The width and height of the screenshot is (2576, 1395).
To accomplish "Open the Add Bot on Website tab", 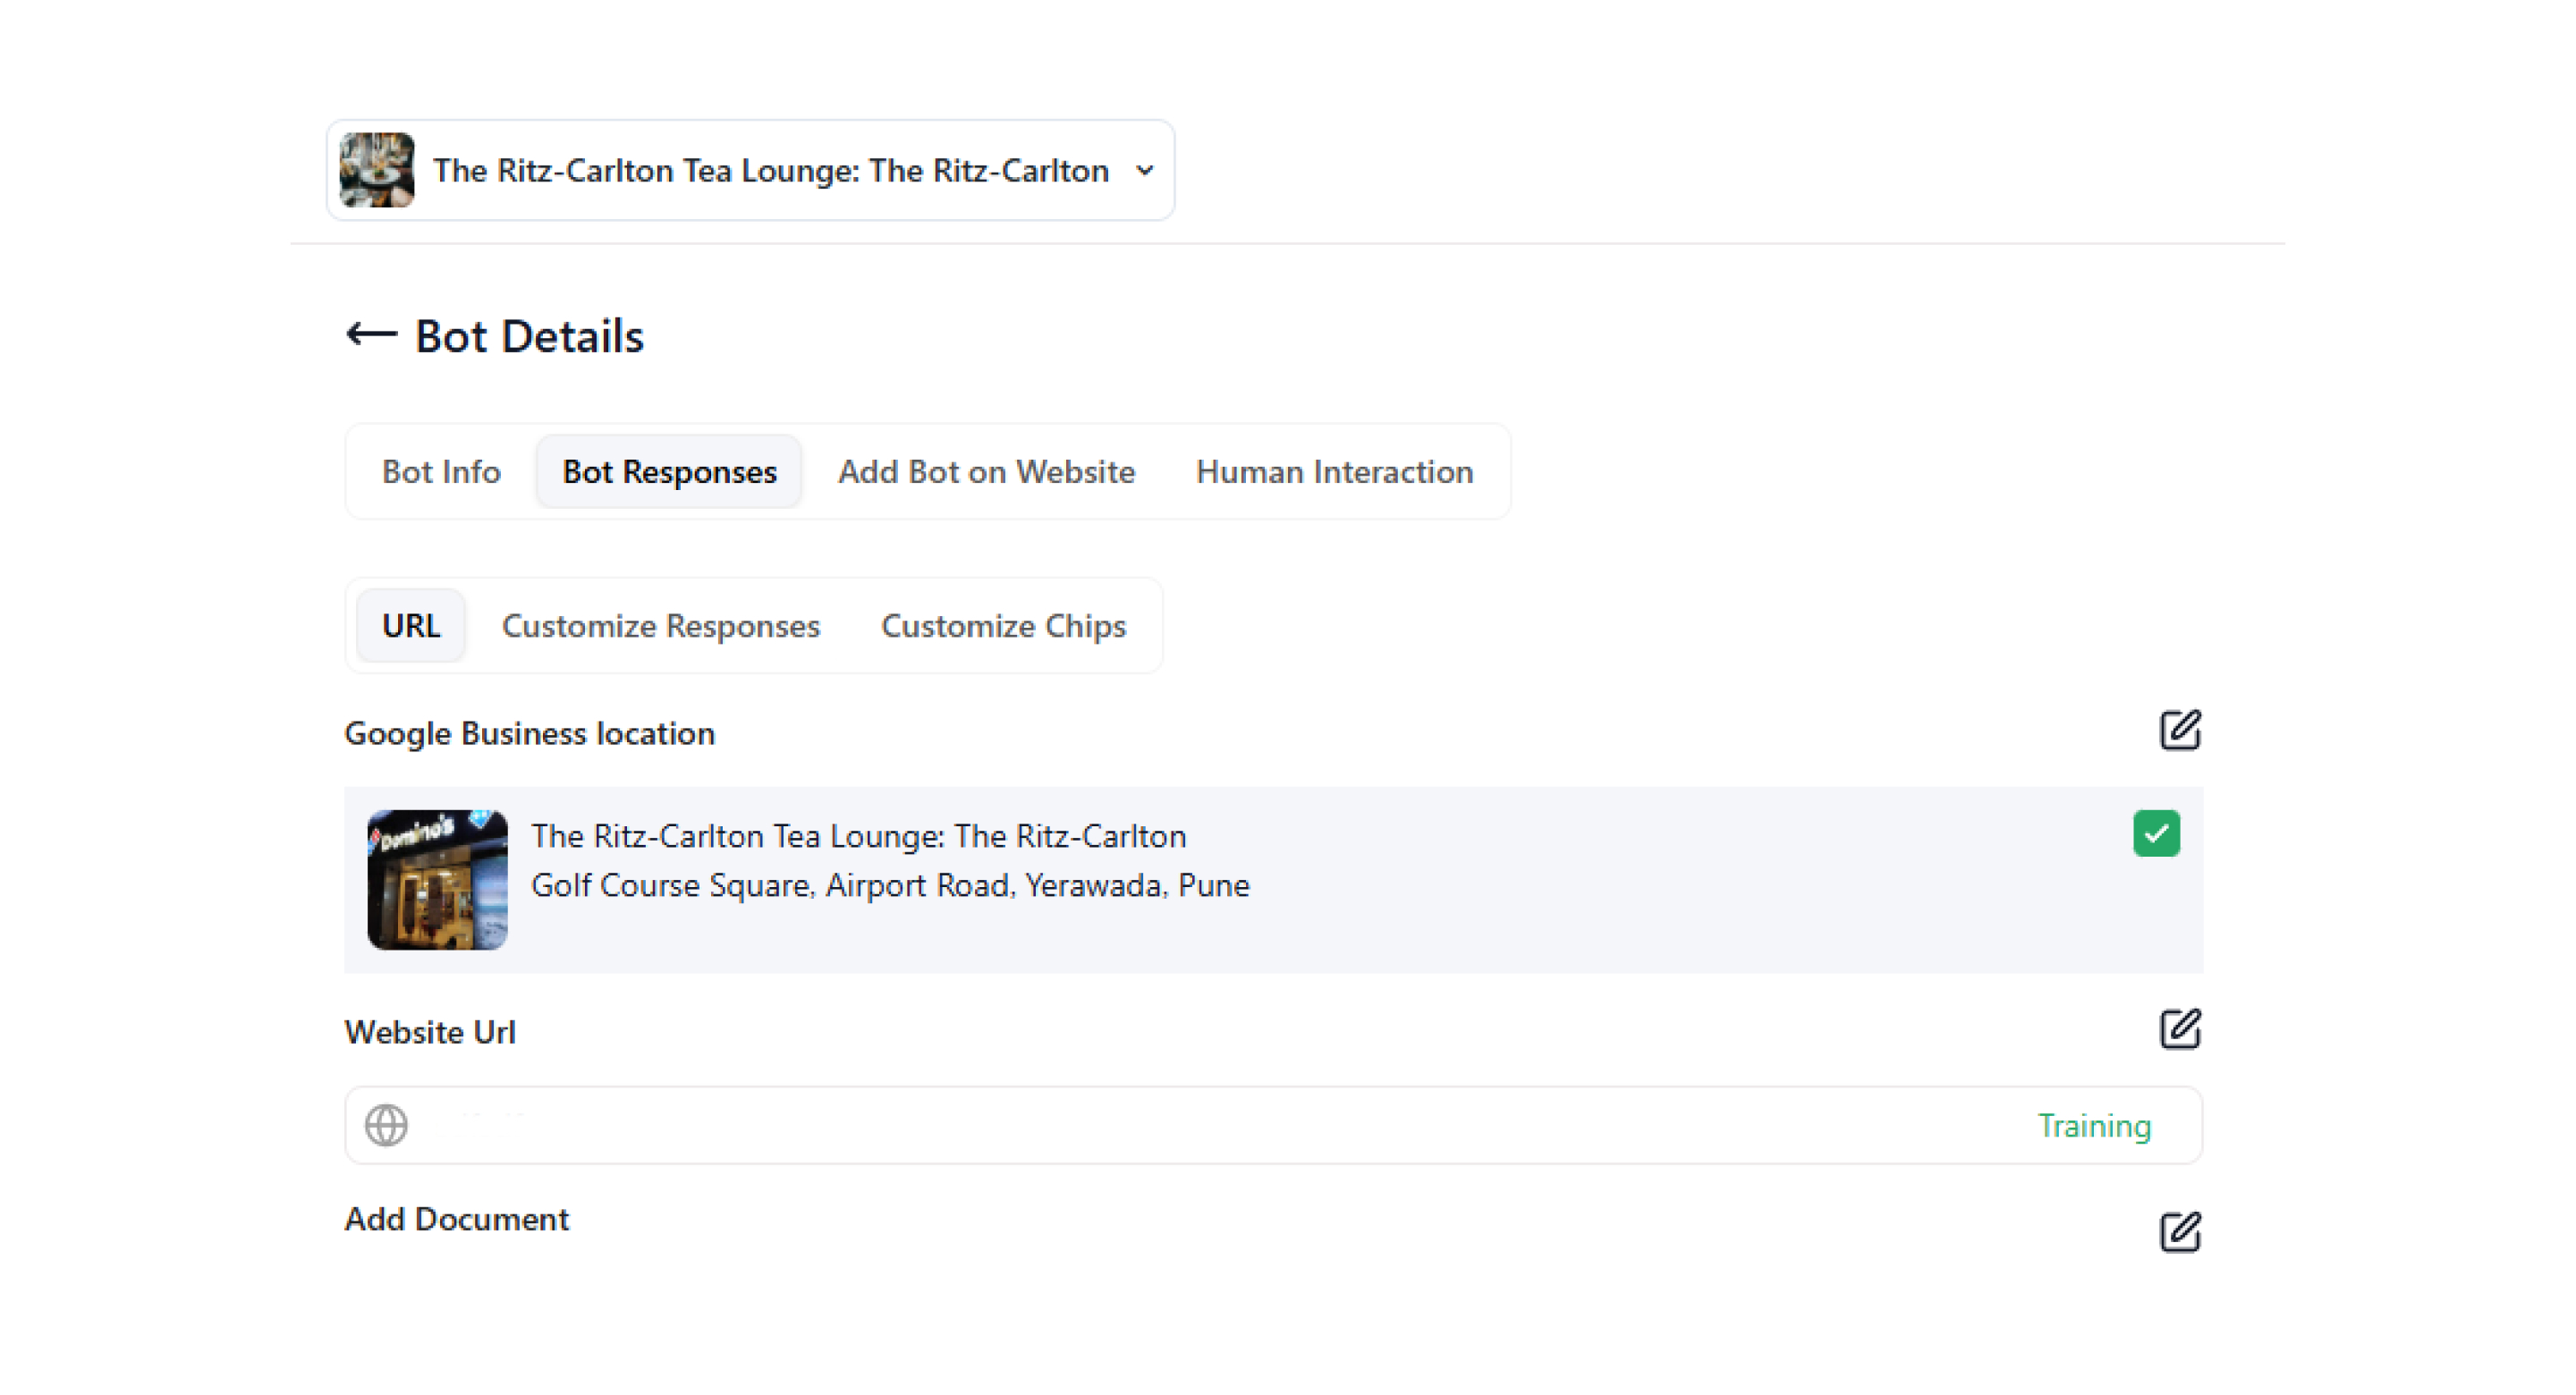I will (986, 472).
